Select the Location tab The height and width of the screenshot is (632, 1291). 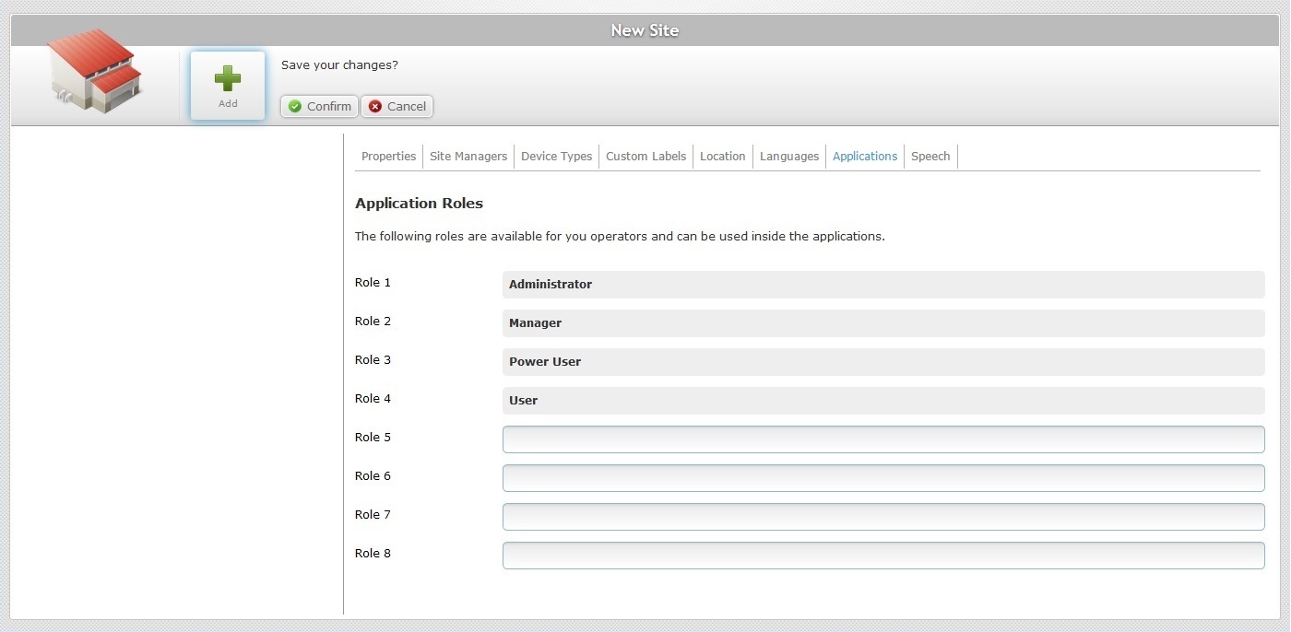pos(722,157)
